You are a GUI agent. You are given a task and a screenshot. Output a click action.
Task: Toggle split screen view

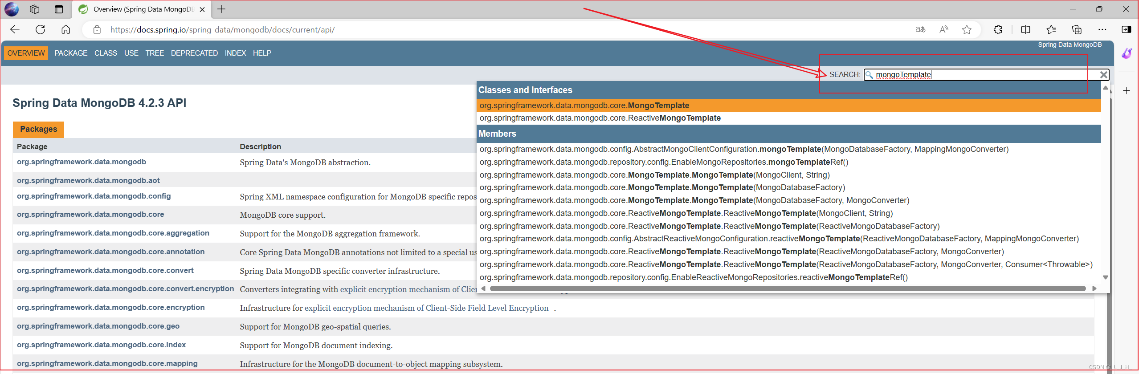pyautogui.click(x=1025, y=29)
